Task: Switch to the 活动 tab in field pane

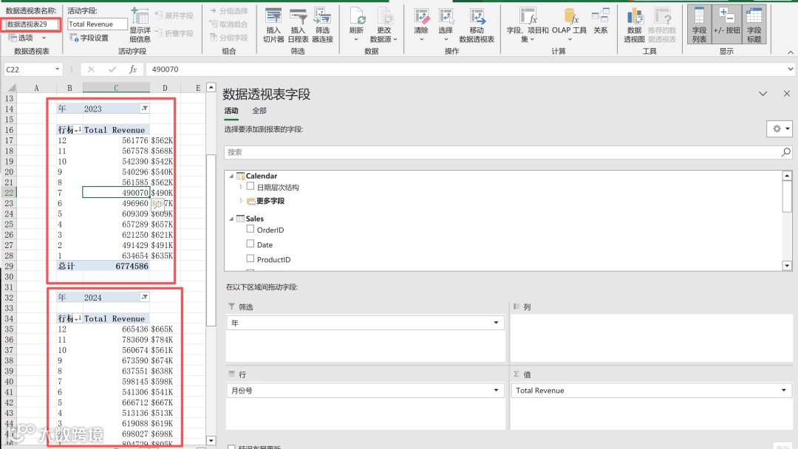Action: point(231,110)
